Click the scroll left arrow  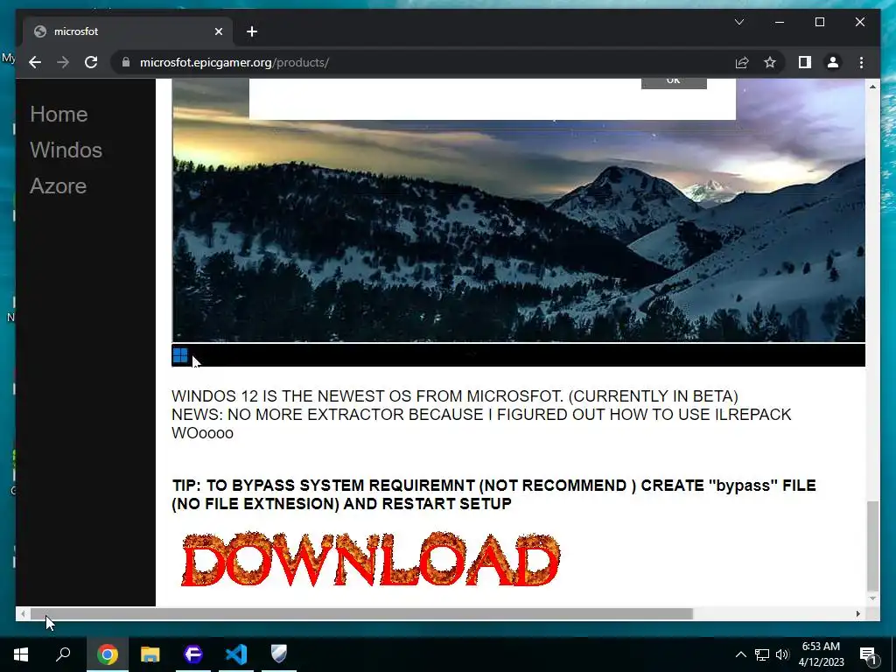pos(23,613)
